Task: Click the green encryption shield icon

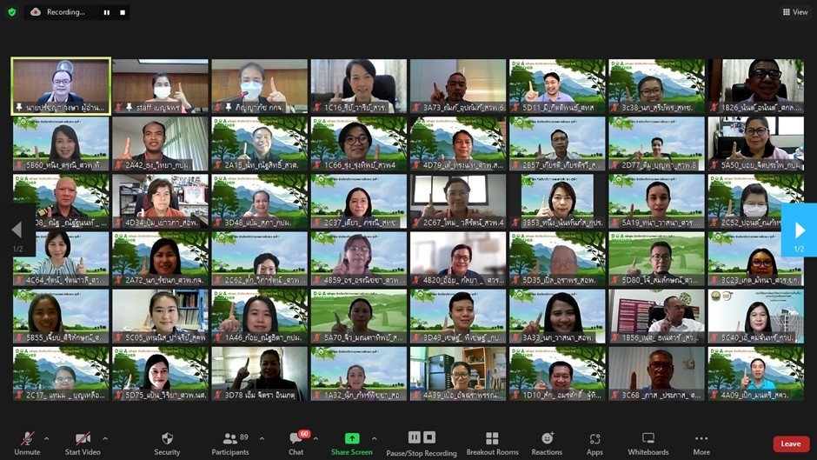Action: [x=12, y=12]
